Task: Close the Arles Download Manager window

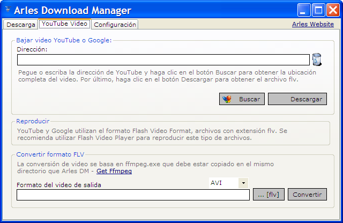Action: pos(333,10)
